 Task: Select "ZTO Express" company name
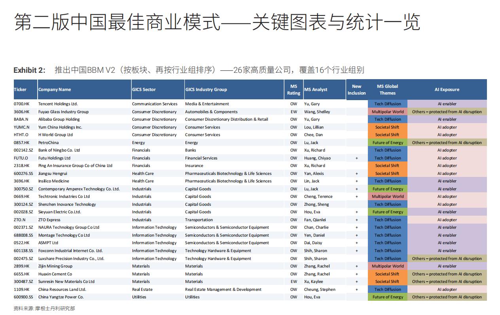(49, 220)
